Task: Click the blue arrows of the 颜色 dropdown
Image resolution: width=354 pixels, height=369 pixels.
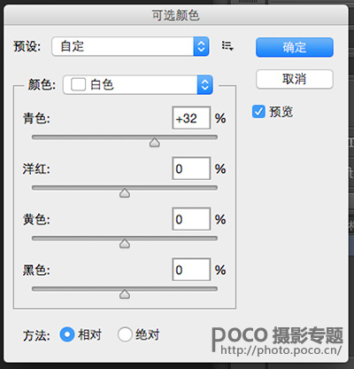Action: pos(204,85)
